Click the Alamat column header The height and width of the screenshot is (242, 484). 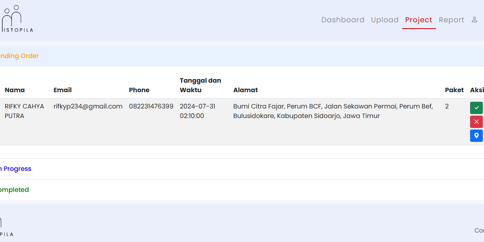[x=245, y=90]
